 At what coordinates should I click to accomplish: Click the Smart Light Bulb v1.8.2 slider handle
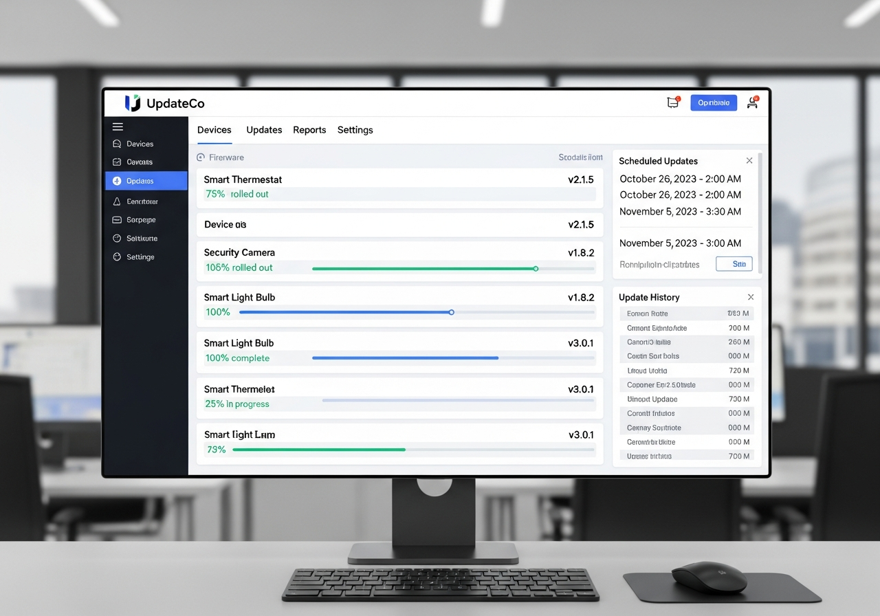451,312
